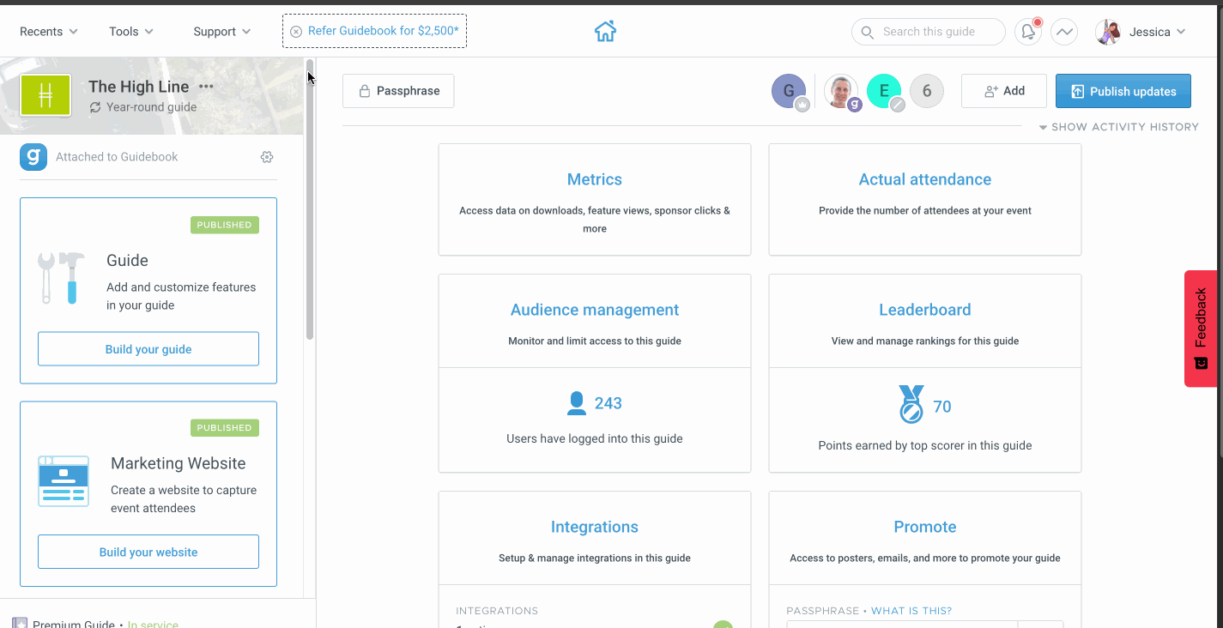
Task: Open notifications bell icon
Action: pyautogui.click(x=1028, y=32)
